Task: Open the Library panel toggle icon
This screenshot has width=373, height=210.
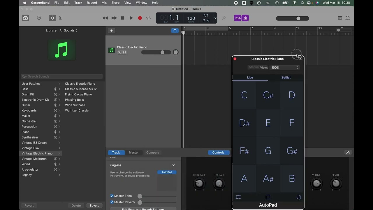Action: (x=25, y=18)
